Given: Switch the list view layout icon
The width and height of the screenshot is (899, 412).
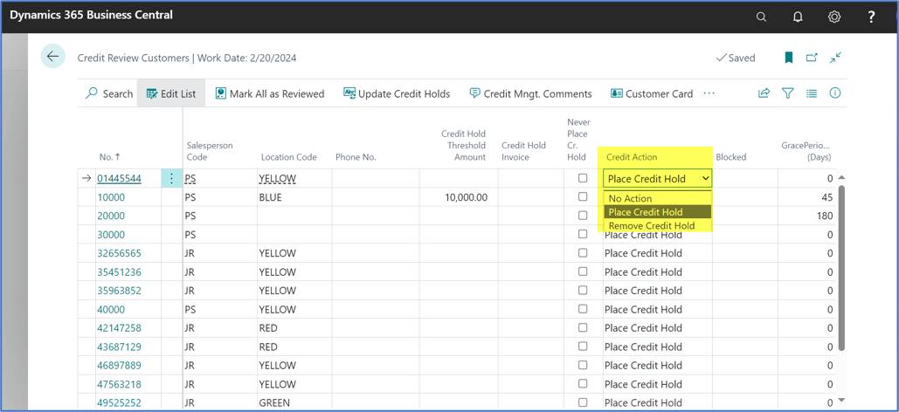Looking at the screenshot, I should click(812, 93).
